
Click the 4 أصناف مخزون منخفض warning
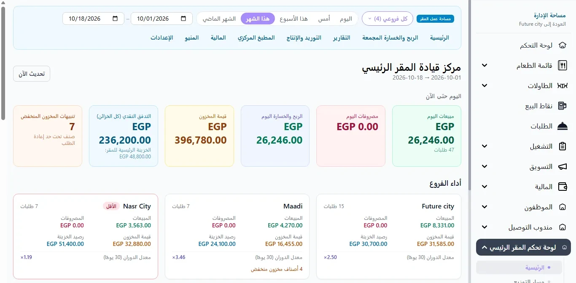277,269
